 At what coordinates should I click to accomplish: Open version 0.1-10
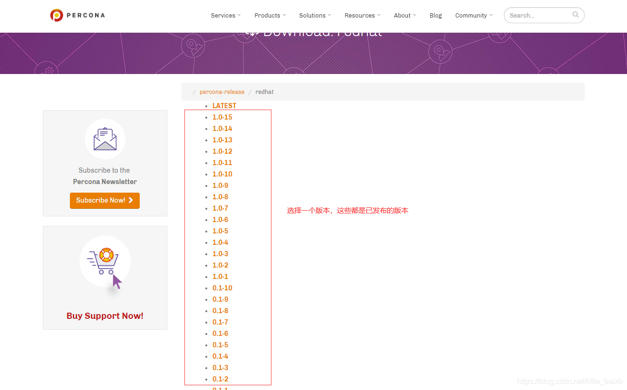[x=222, y=288]
